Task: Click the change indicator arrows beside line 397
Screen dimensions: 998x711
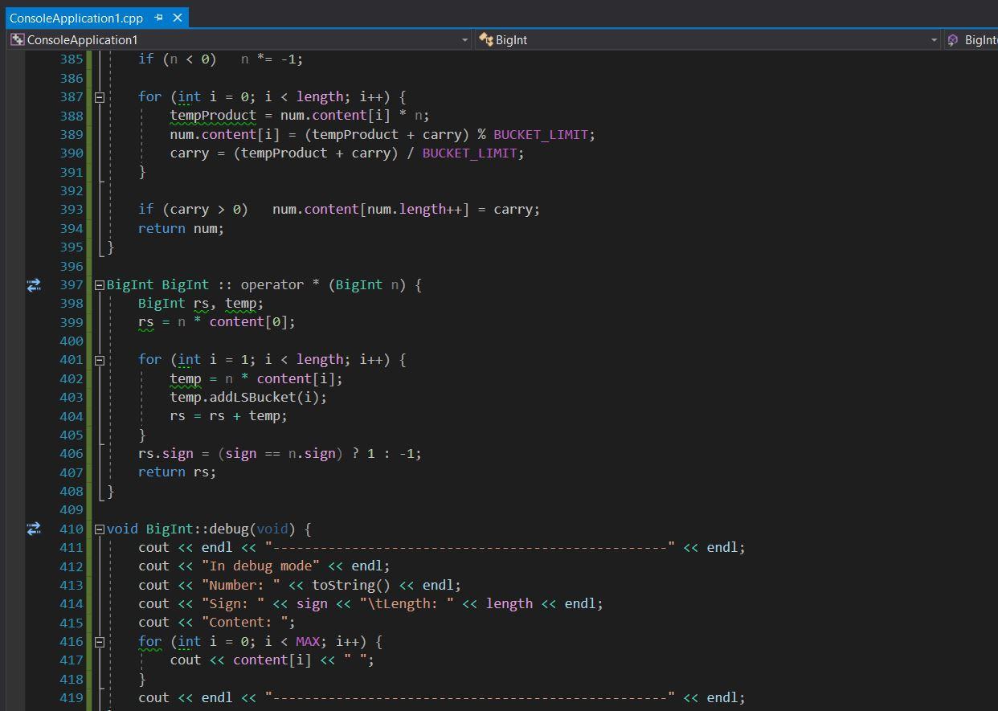Action: click(x=33, y=284)
